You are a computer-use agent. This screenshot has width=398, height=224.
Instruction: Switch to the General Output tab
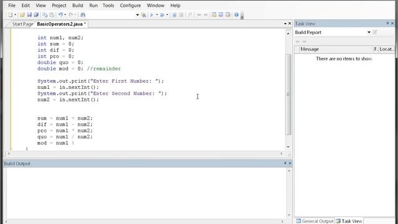tap(315, 221)
